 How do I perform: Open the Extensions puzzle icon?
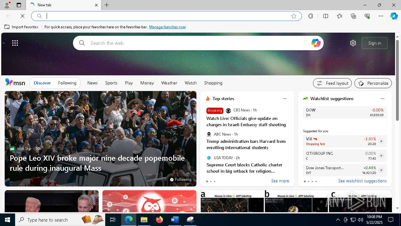[310, 16]
